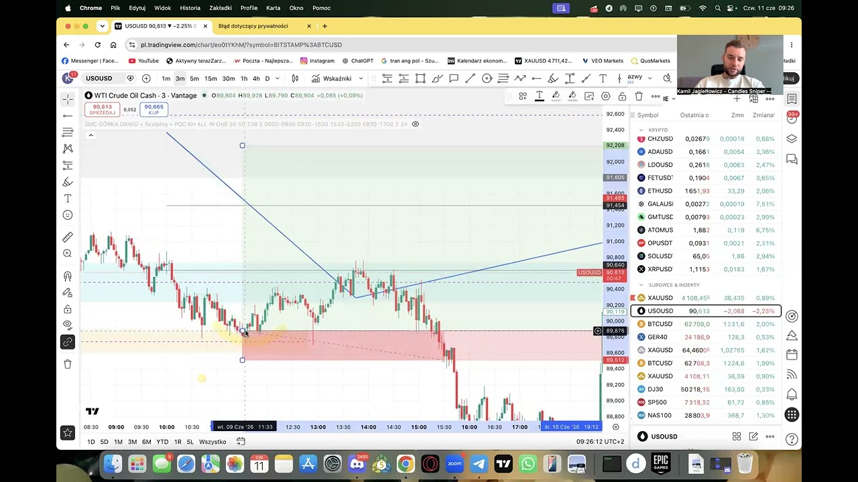Select rectangle tool in top favorites bar
This screenshot has height=482, width=858.
(420, 78)
